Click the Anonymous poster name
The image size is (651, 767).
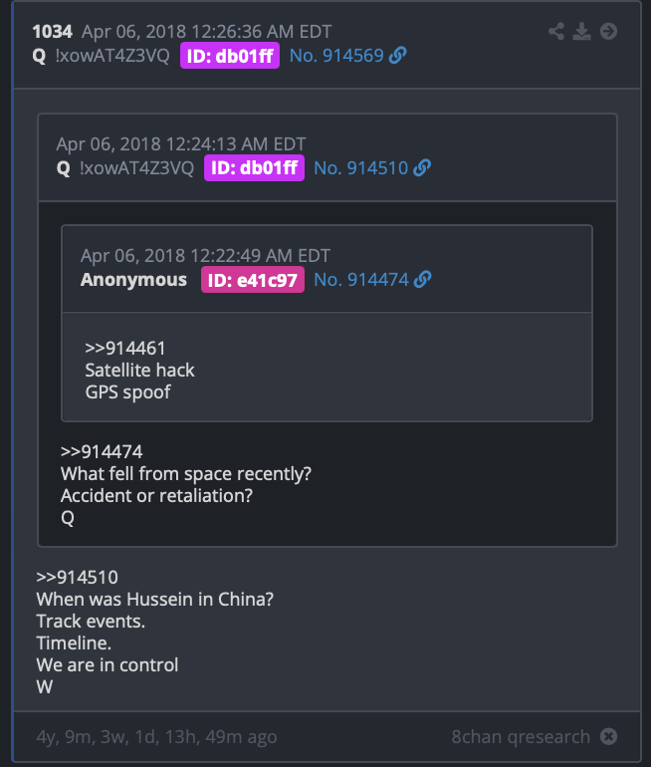coord(134,280)
